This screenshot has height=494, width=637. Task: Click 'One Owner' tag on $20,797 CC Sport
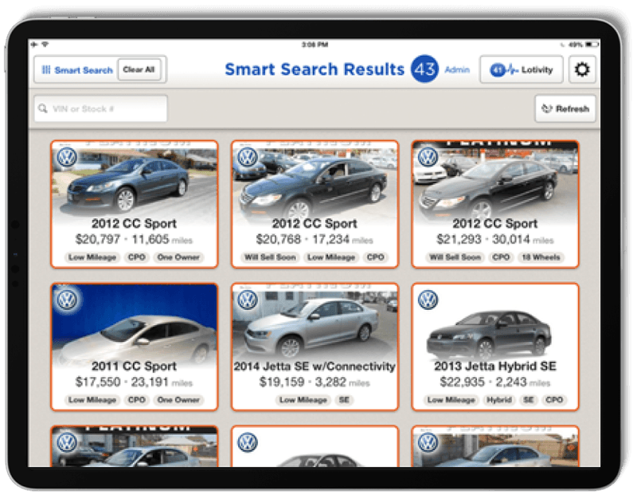[178, 257]
